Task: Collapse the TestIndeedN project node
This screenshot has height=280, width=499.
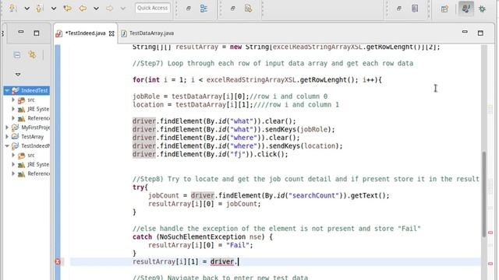Action: coord(7,145)
